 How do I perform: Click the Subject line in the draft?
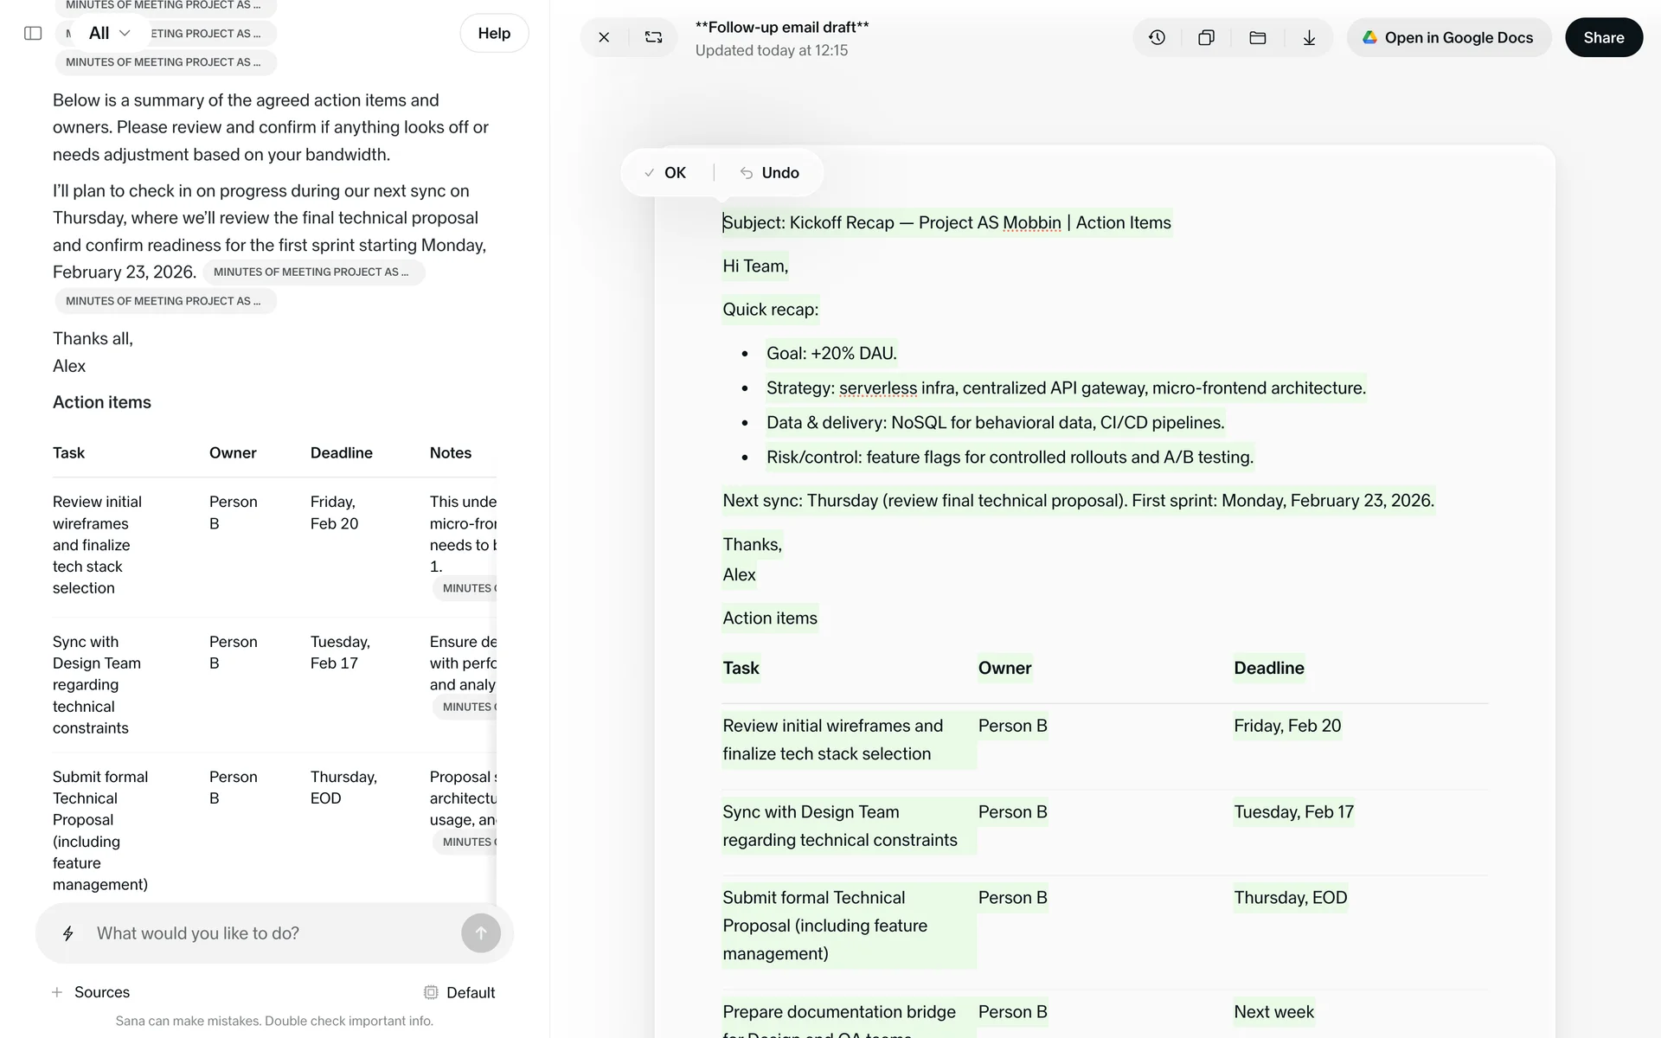946,222
